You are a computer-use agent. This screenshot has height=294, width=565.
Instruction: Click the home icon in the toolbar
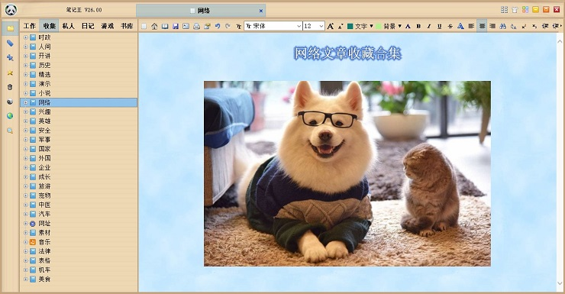(154, 26)
